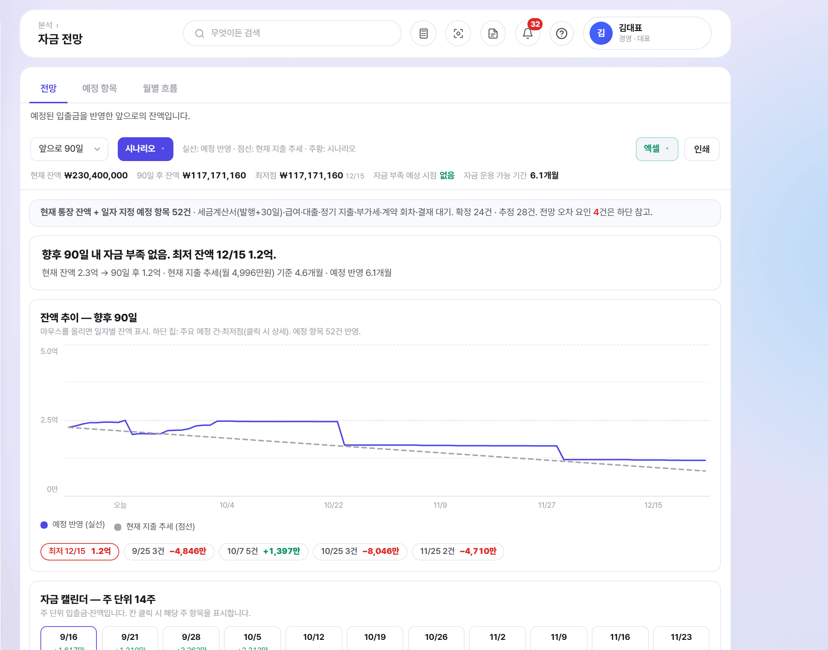Select the 9/25 3건 chip
The height and width of the screenshot is (650, 828).
pos(169,551)
